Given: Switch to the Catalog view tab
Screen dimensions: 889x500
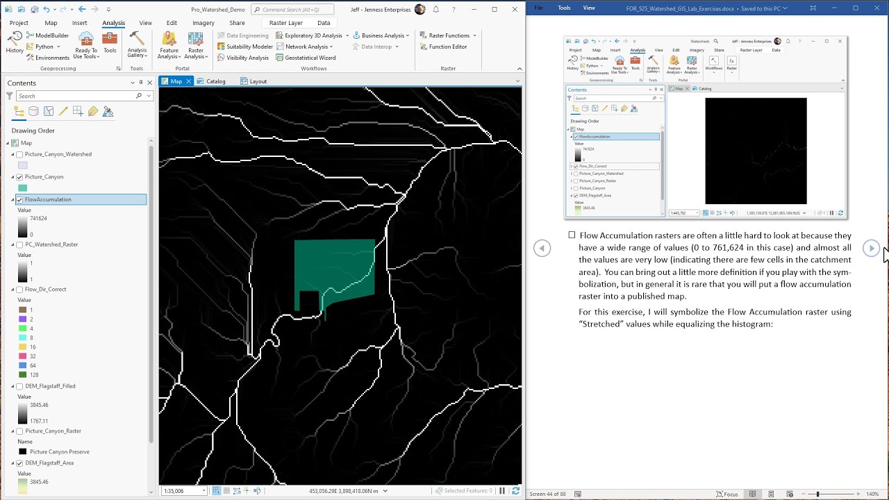Looking at the screenshot, I should 211,81.
